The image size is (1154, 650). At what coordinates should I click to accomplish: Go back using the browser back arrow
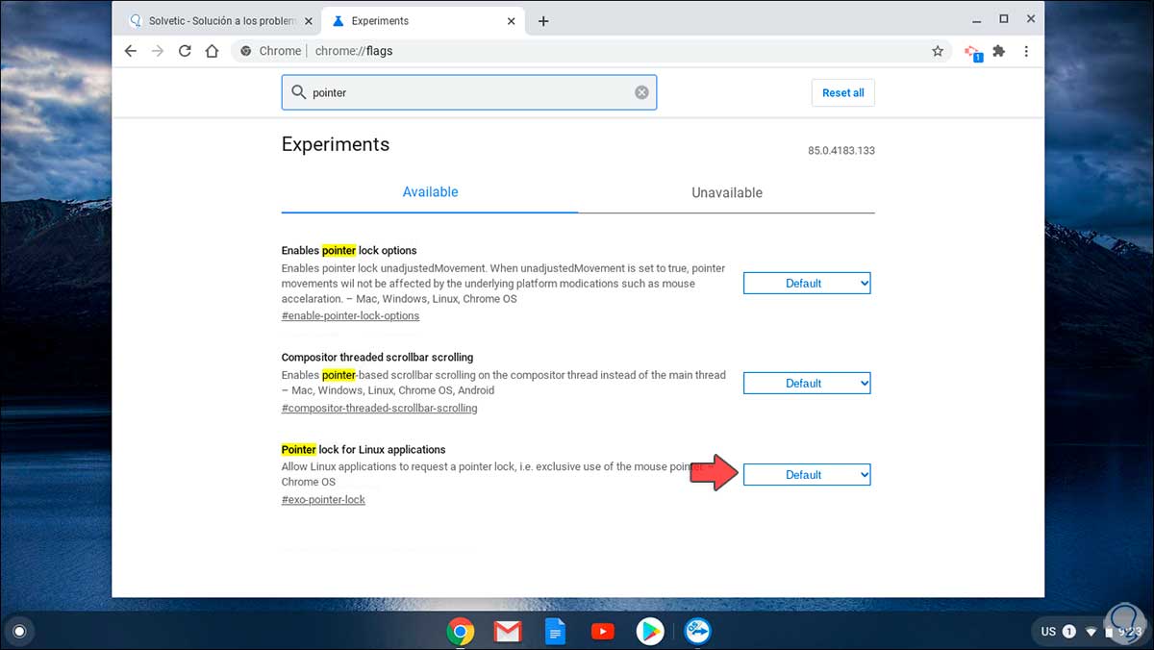coord(131,51)
